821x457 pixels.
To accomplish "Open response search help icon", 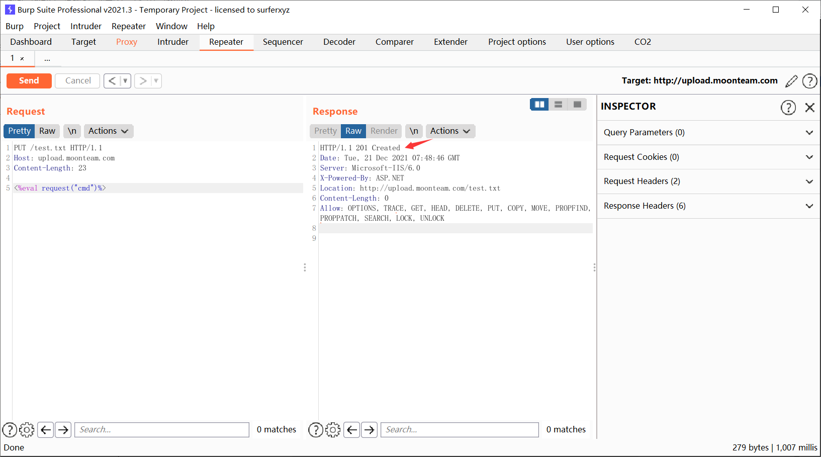I will [316, 430].
